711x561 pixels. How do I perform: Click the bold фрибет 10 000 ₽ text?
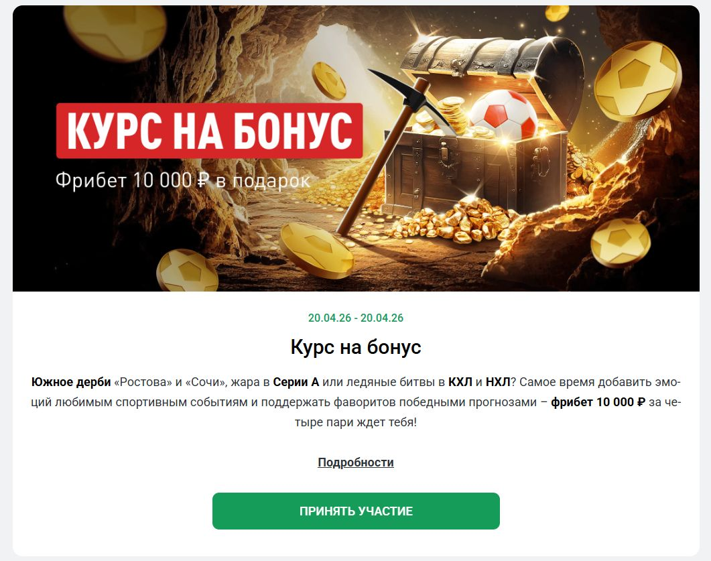pos(598,402)
